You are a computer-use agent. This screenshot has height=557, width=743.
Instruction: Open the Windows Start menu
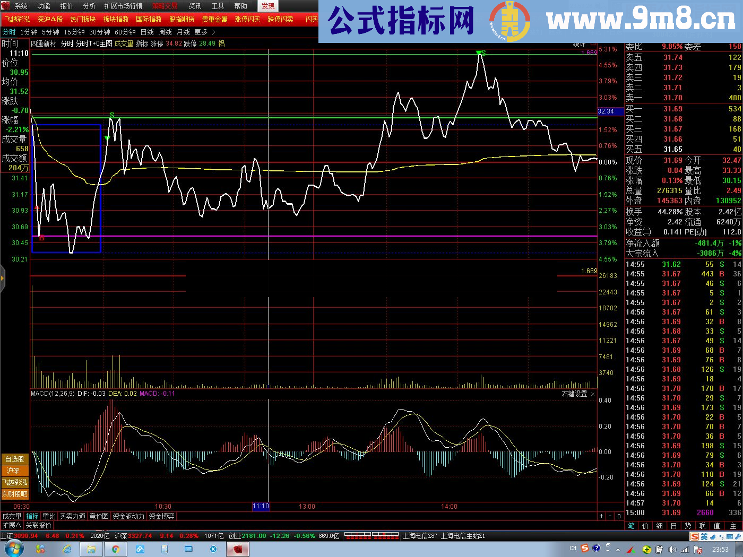click(x=14, y=549)
